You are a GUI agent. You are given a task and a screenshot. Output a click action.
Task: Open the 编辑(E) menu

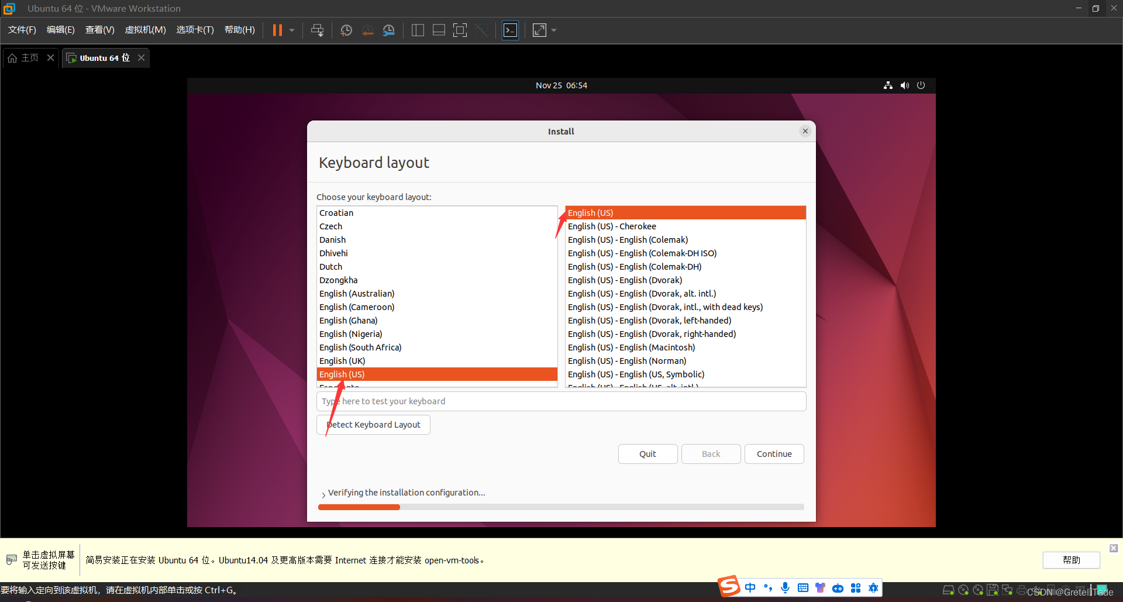(61, 30)
